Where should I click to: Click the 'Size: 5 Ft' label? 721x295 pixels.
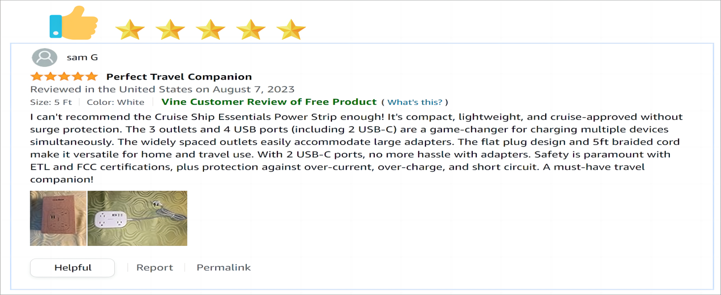51,102
